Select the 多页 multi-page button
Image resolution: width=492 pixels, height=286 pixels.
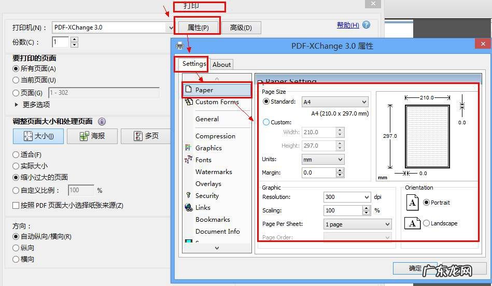(146, 136)
